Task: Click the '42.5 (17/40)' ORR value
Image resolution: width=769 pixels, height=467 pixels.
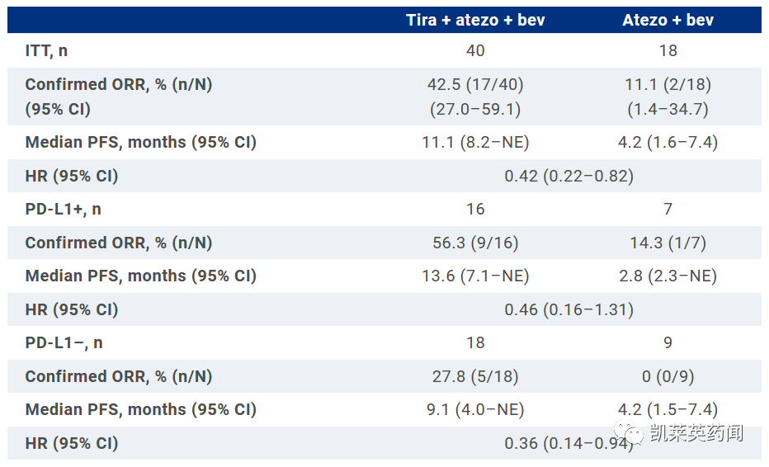Action: tap(475, 84)
